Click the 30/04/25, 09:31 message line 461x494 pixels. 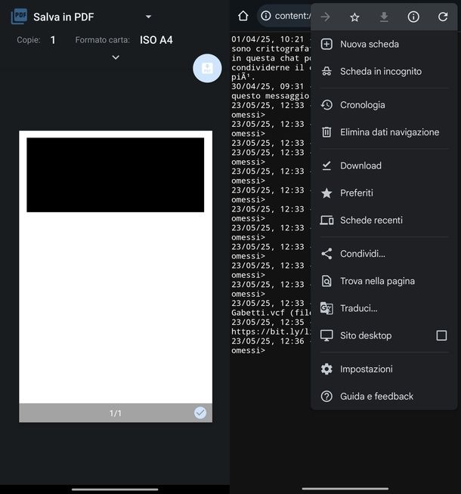[x=271, y=86]
